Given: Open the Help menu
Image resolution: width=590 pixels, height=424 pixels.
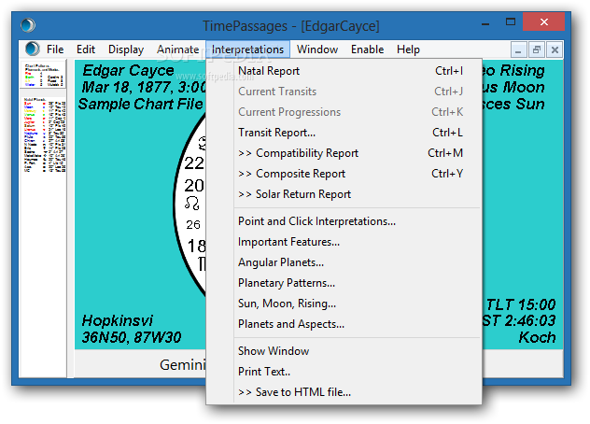Looking at the screenshot, I should coord(408,49).
